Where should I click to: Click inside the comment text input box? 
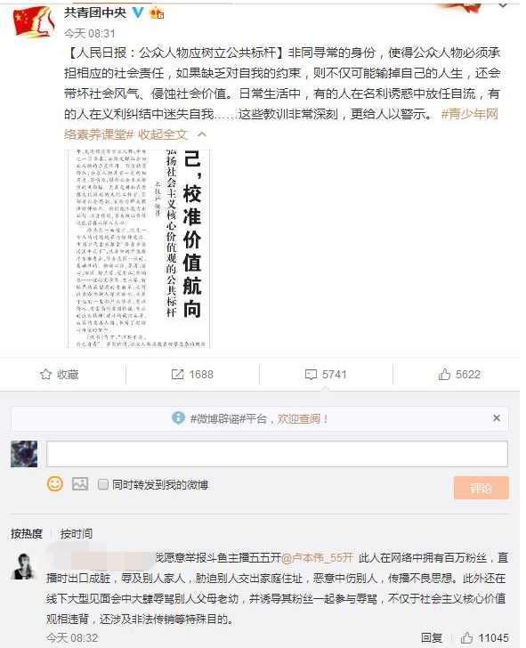pyautogui.click(x=277, y=454)
